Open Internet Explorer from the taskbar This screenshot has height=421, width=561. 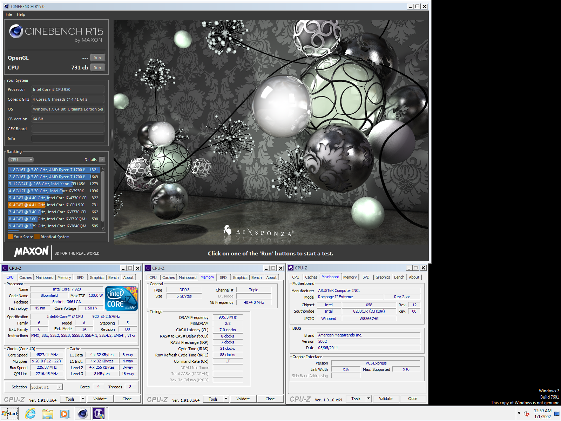click(31, 414)
